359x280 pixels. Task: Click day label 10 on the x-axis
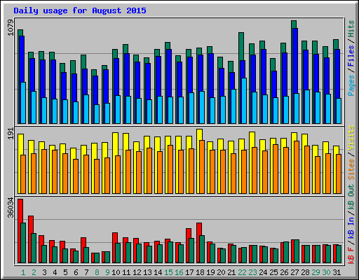[116, 272]
